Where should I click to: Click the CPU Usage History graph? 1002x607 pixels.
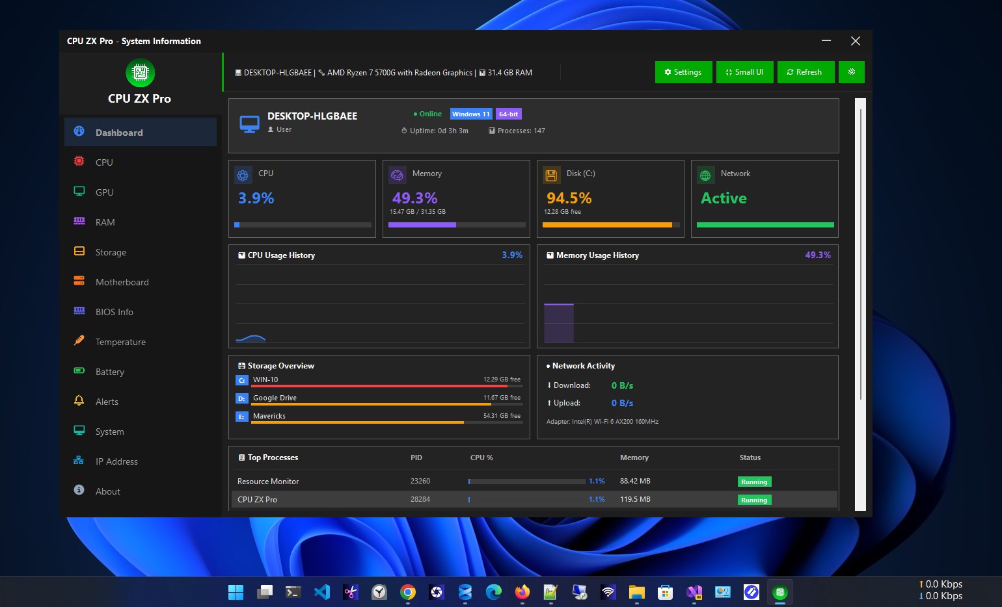pos(379,304)
